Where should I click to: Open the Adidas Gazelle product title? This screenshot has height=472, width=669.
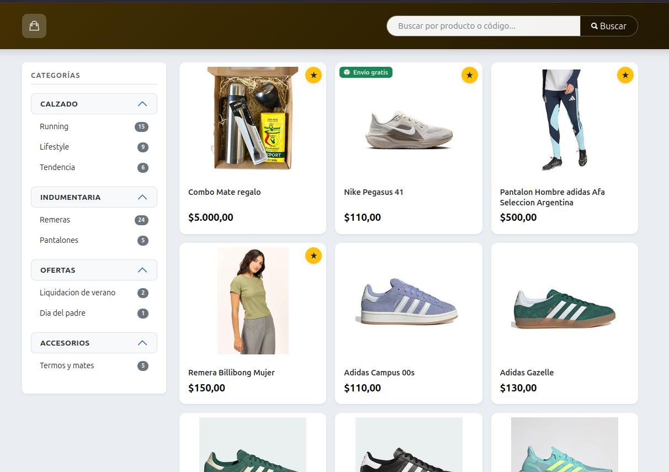tap(527, 373)
